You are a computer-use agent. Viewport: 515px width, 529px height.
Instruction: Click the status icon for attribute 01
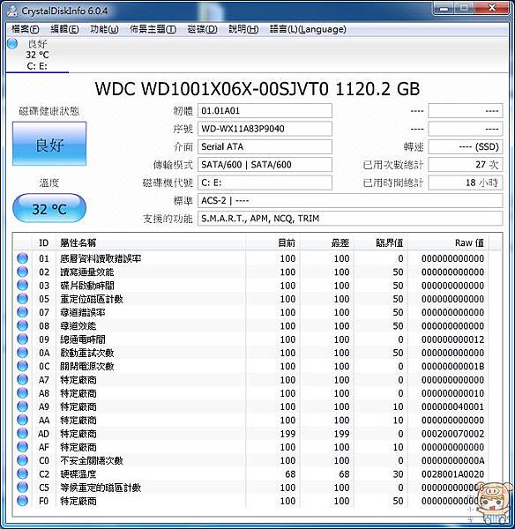pyautogui.click(x=22, y=258)
